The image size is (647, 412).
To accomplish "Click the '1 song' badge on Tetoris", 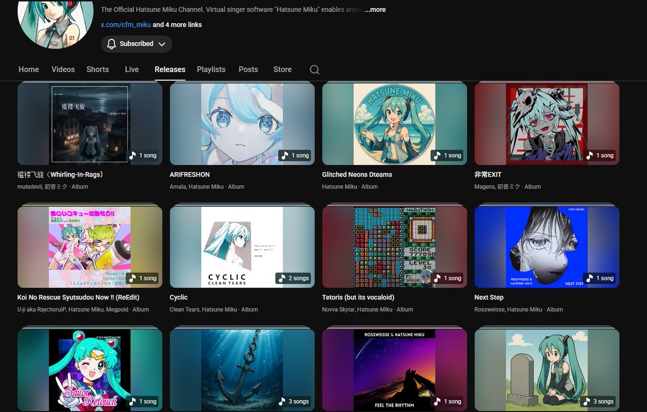I will 448,278.
